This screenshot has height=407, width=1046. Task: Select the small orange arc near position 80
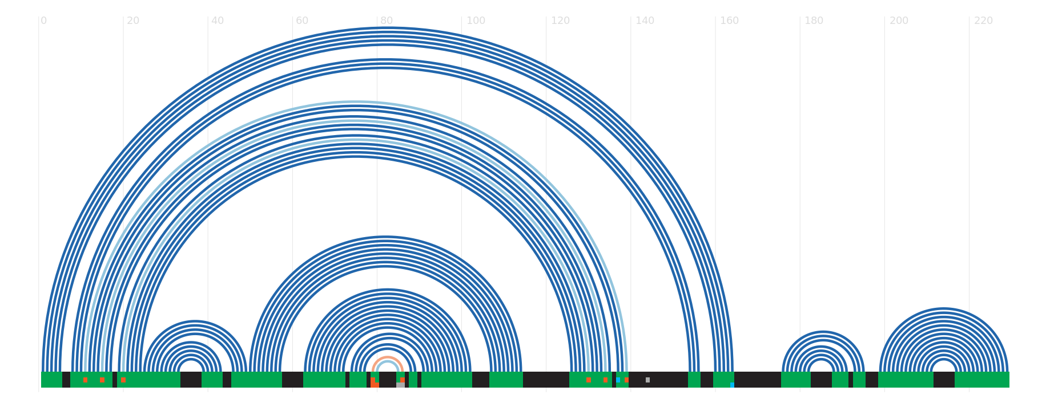point(388,365)
